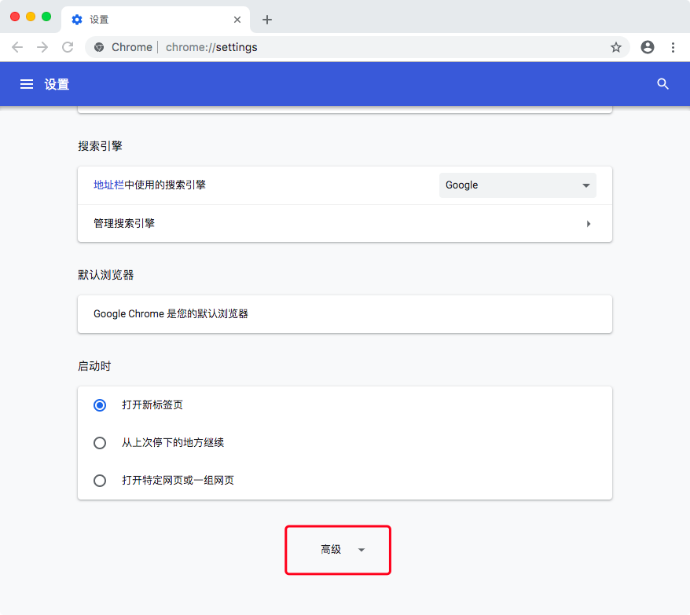Switch to the 设置 browser tab
Viewport: 690px width, 615px height.
141,19
